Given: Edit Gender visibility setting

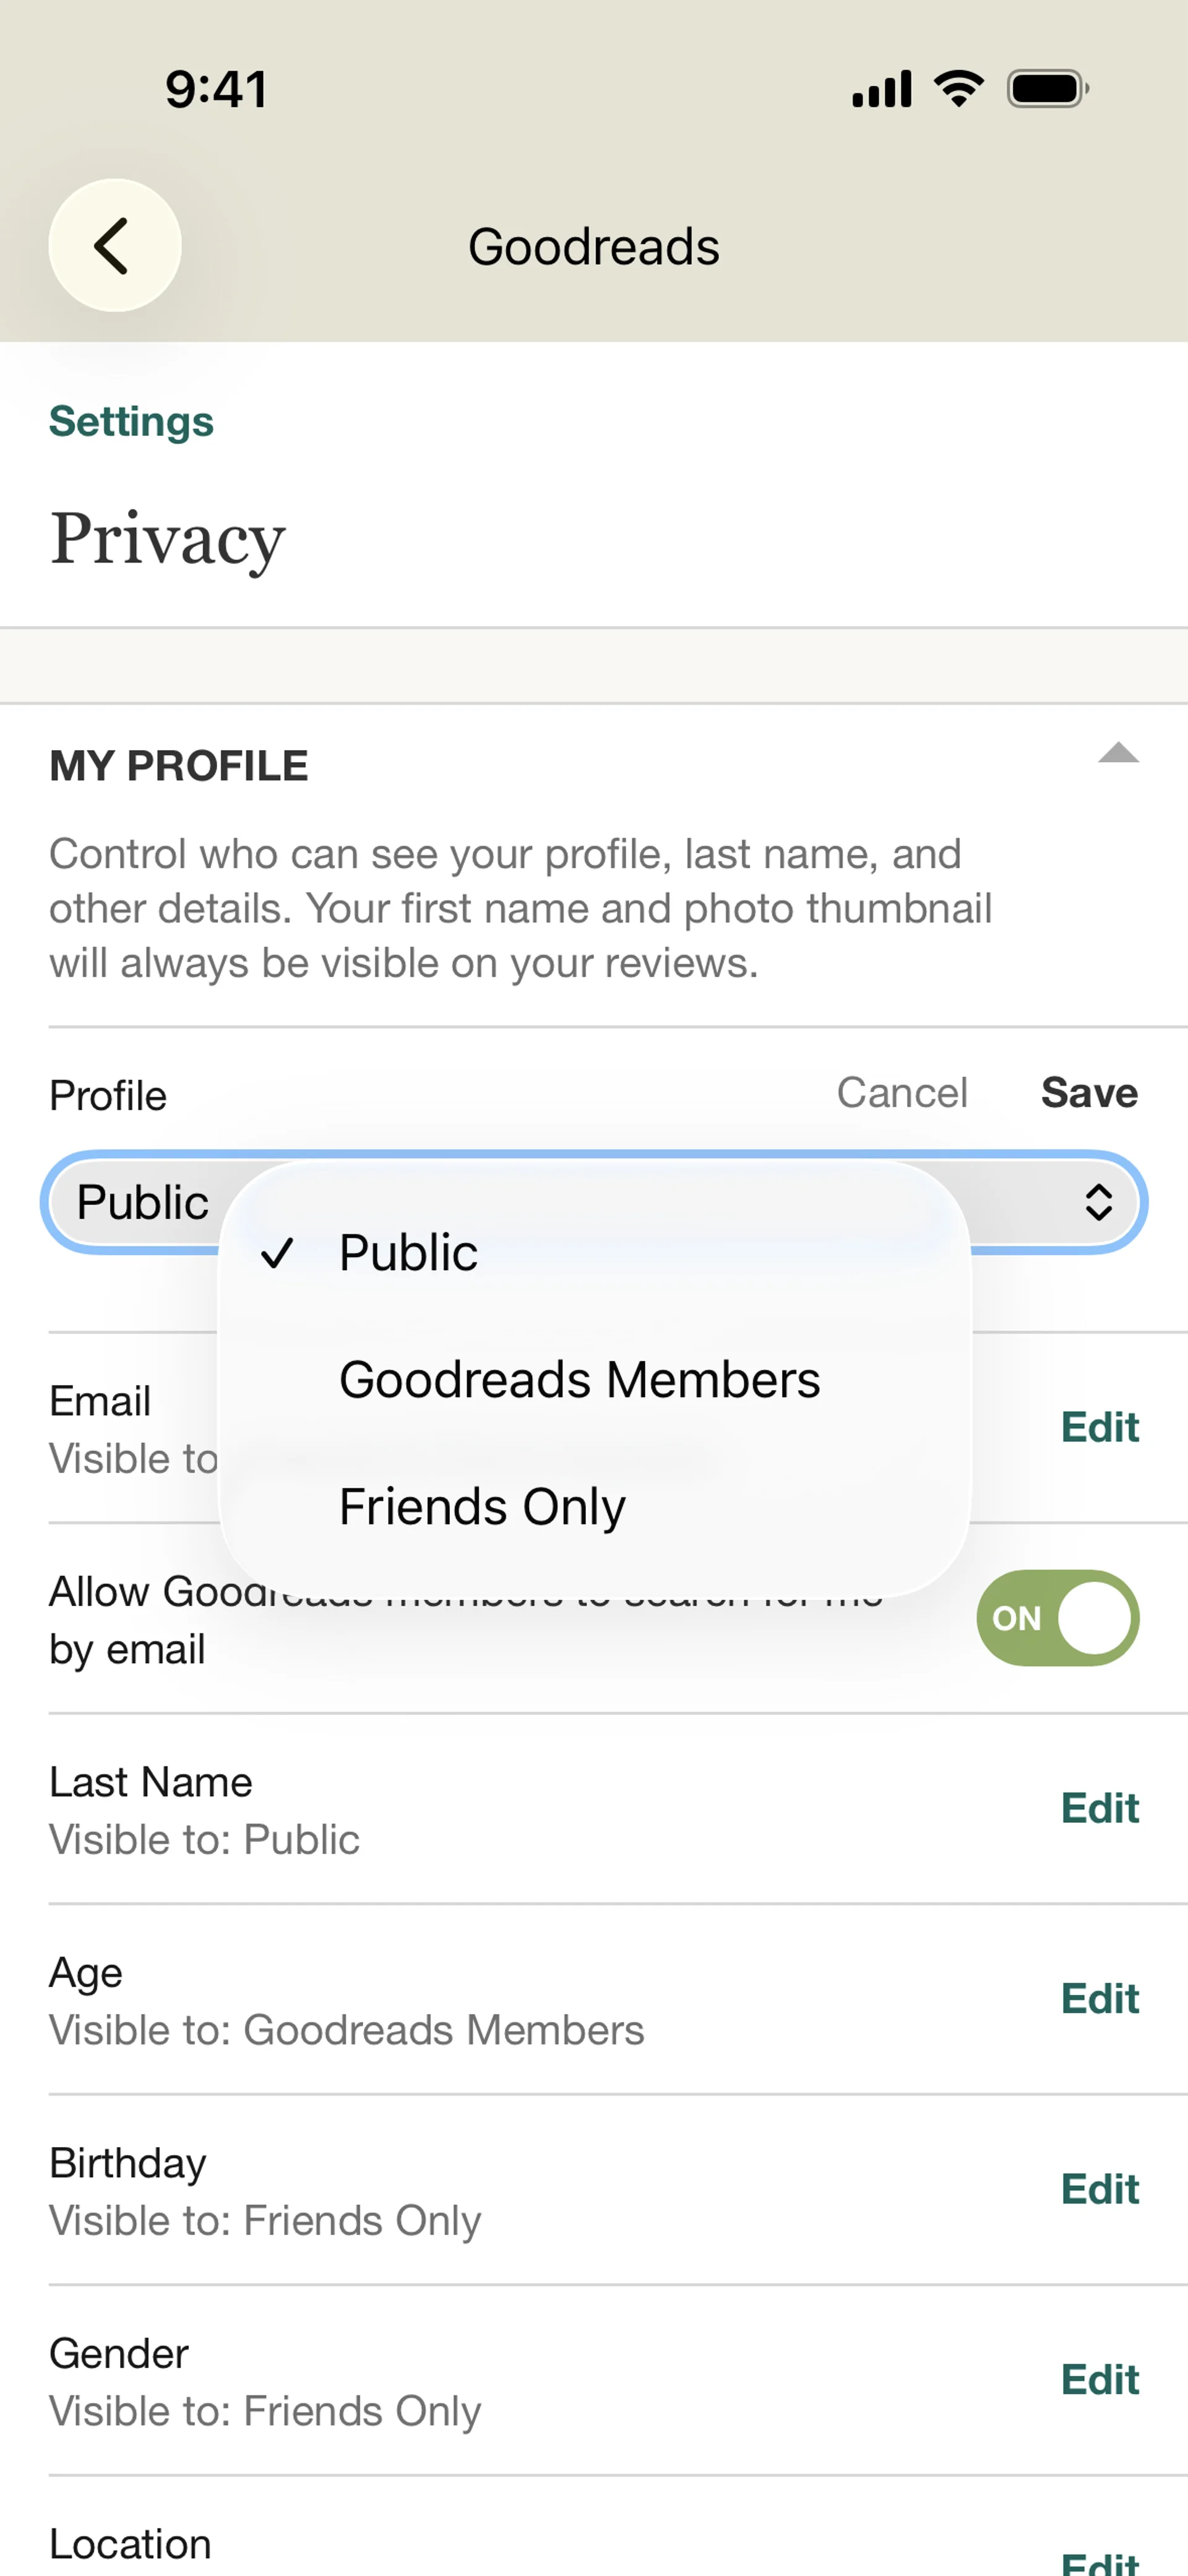Looking at the screenshot, I should [x=1099, y=2379].
